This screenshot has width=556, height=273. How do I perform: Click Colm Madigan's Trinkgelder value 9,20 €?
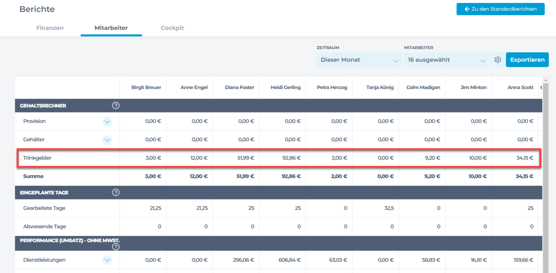point(432,158)
